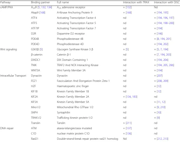Click "Mitochondrial Rho GTPase 1/2" text

pyautogui.click(x=75, y=107)
